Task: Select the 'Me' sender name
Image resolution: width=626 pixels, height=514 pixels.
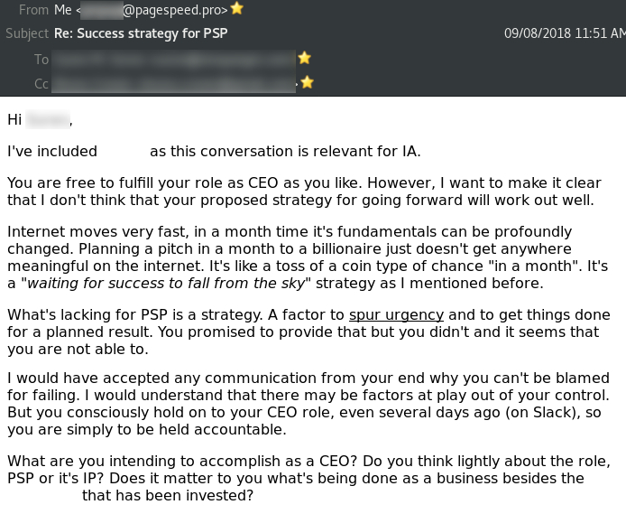Action: coord(62,10)
